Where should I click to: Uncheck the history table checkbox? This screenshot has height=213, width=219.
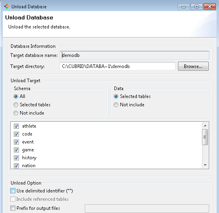pos(16,158)
